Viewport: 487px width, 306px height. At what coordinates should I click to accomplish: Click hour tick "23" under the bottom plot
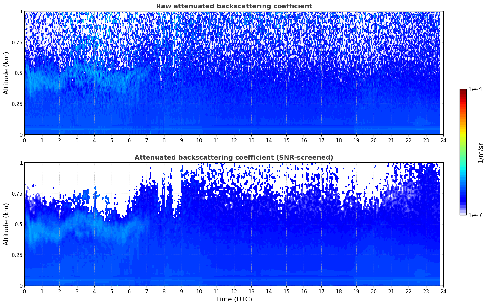coord(426,291)
